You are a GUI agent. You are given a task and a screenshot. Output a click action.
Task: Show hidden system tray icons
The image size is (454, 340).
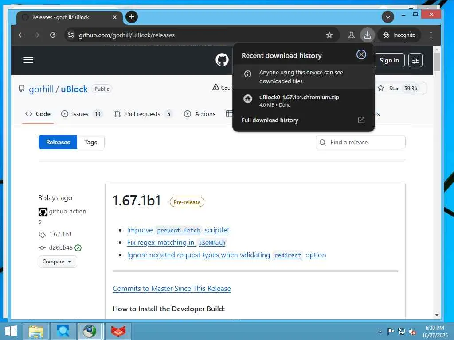coord(380,332)
